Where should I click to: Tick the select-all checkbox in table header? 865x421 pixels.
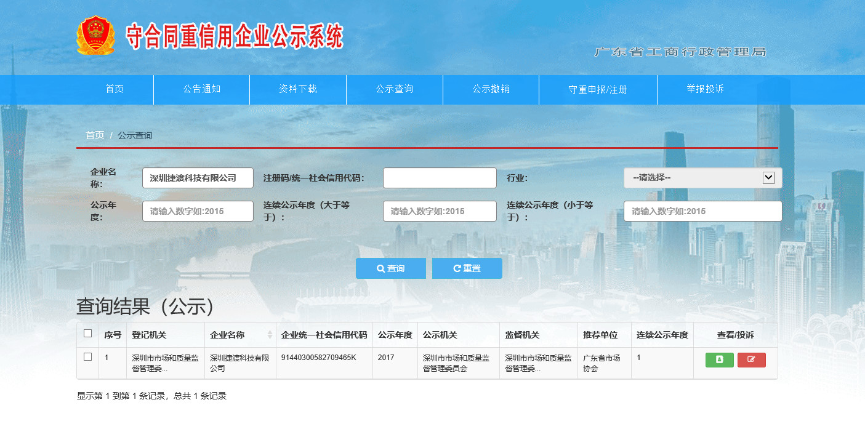[x=87, y=334]
